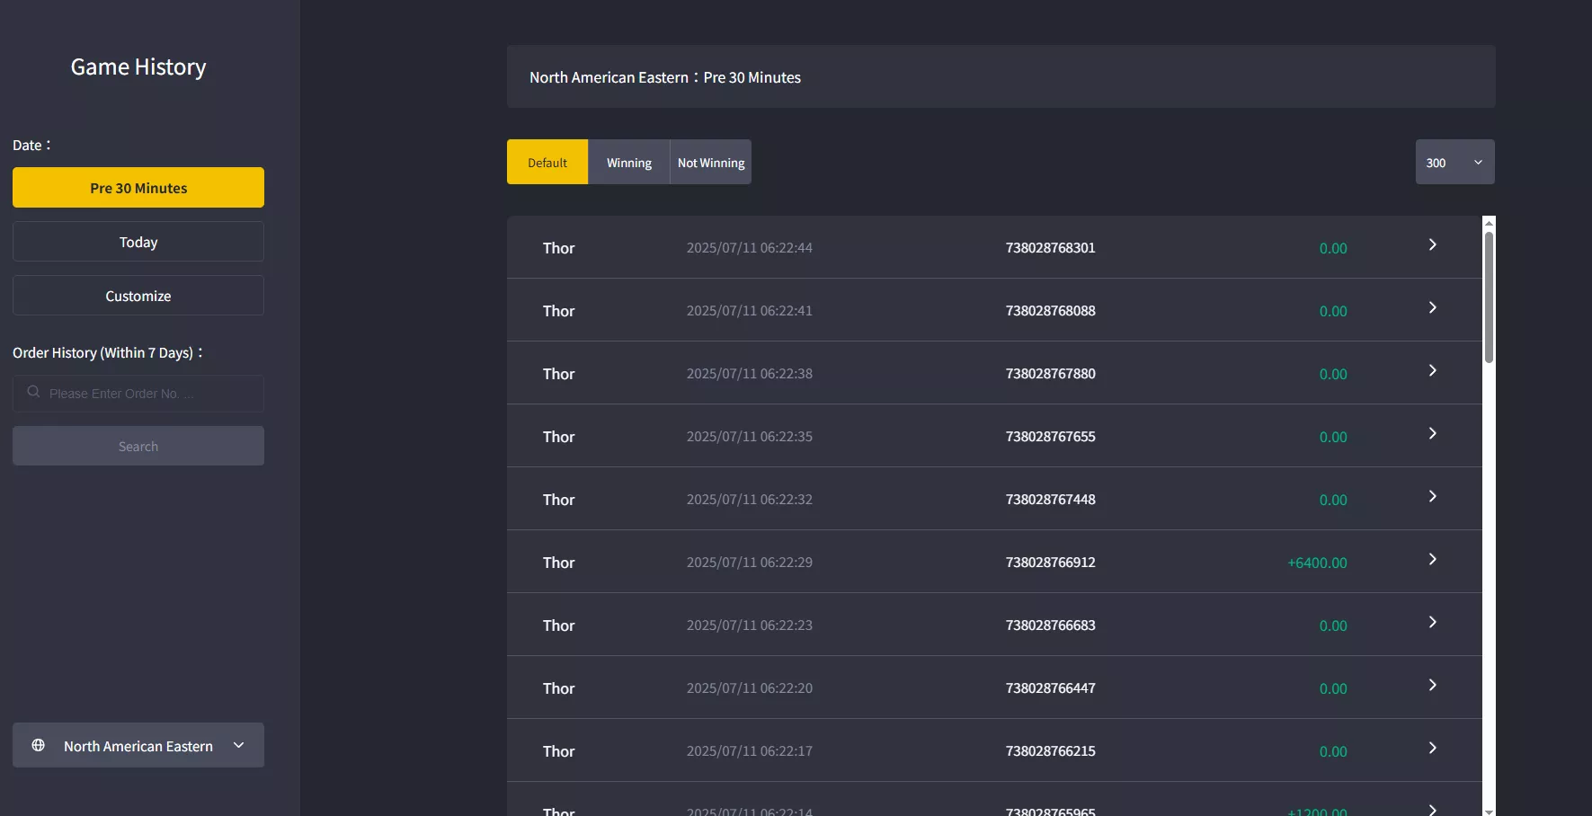The width and height of the screenshot is (1592, 816).
Task: Select the Today date range
Action: [138, 242]
